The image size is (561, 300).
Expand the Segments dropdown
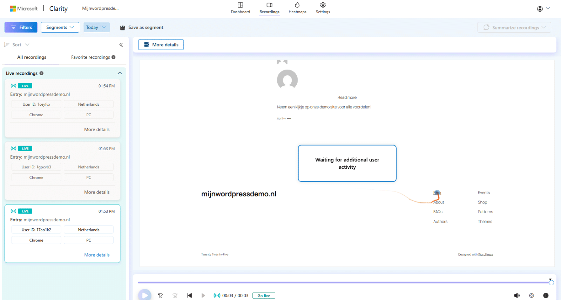click(60, 27)
